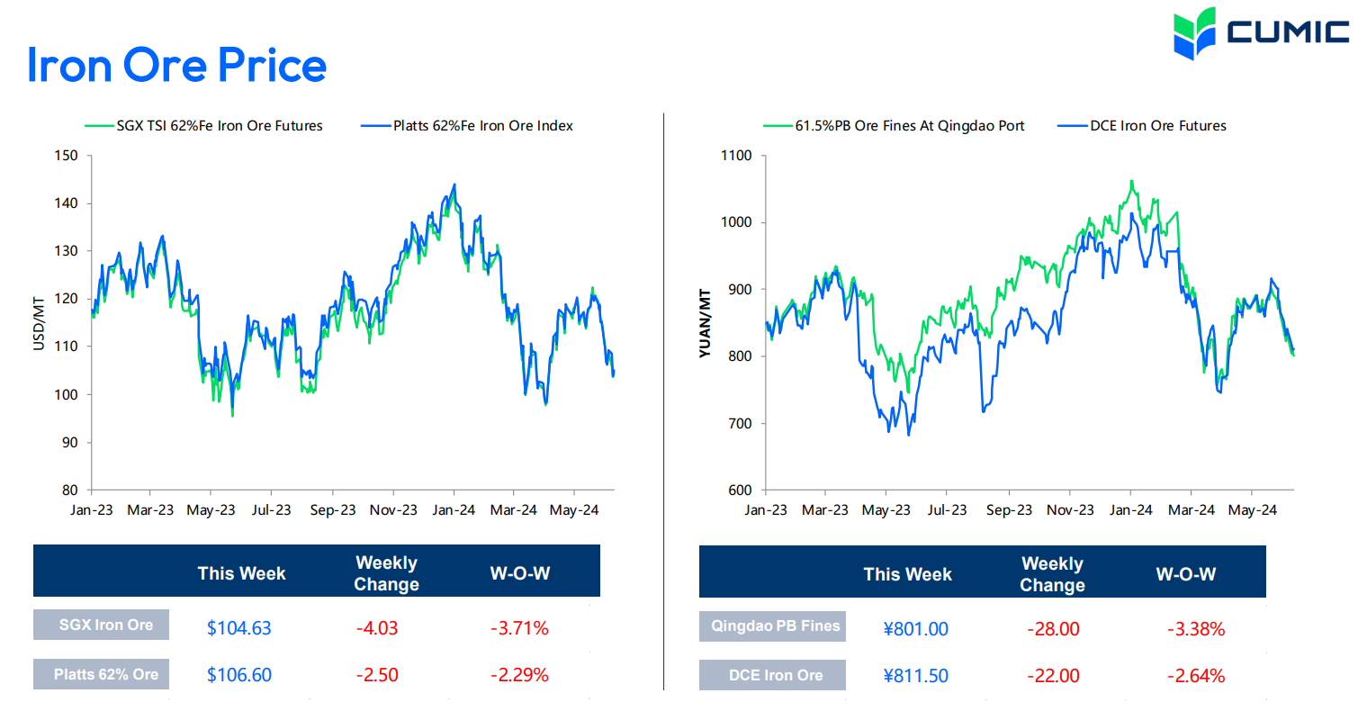Click the CUMIC logo icon

(x=1195, y=33)
